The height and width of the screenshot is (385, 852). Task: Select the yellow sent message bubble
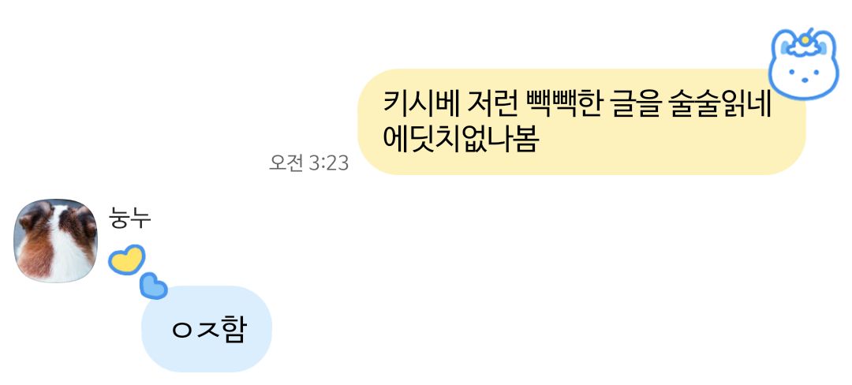581,121
